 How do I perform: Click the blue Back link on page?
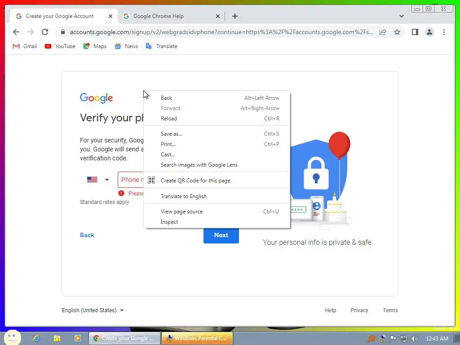(87, 235)
